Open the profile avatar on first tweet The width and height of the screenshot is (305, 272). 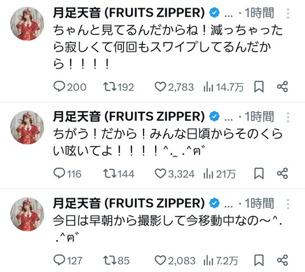click(x=27, y=24)
